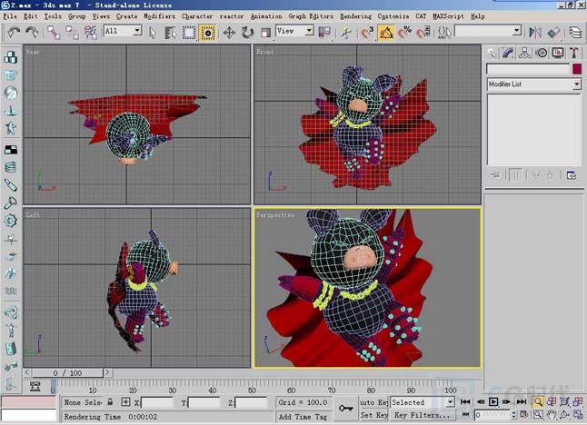Toggle the Selection Lock padlock
The width and height of the screenshot is (587, 425).
coord(110,401)
